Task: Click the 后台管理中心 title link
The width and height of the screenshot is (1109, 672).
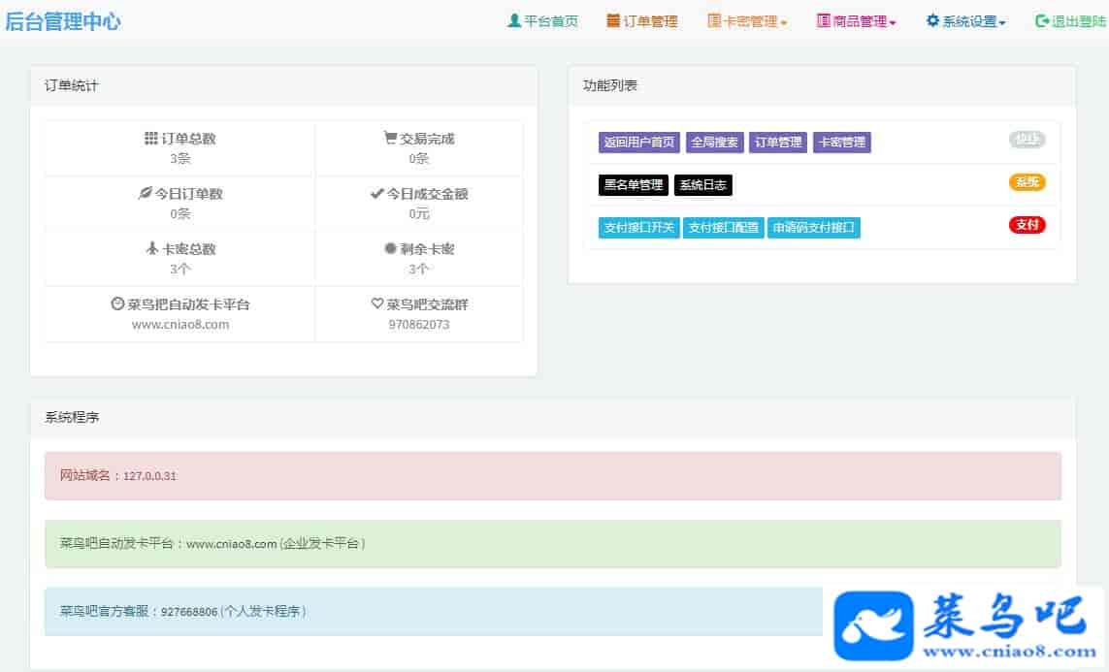Action: (x=63, y=21)
